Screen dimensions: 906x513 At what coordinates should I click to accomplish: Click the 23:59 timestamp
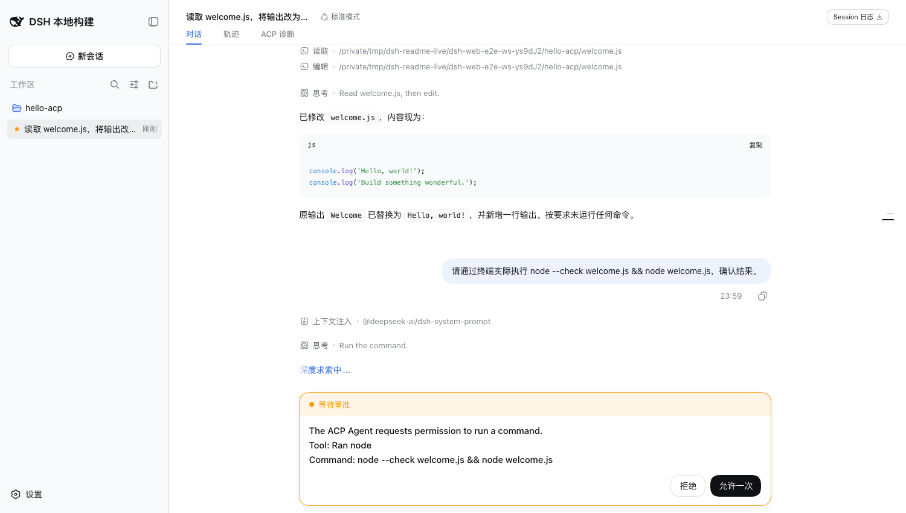731,296
